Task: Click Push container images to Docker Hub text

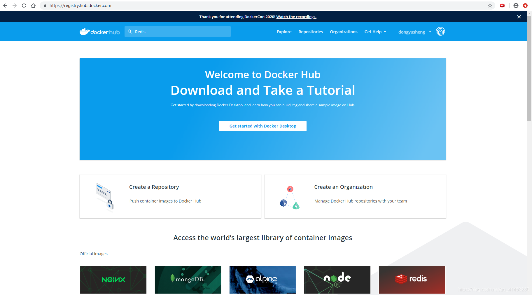Action: tap(165, 201)
